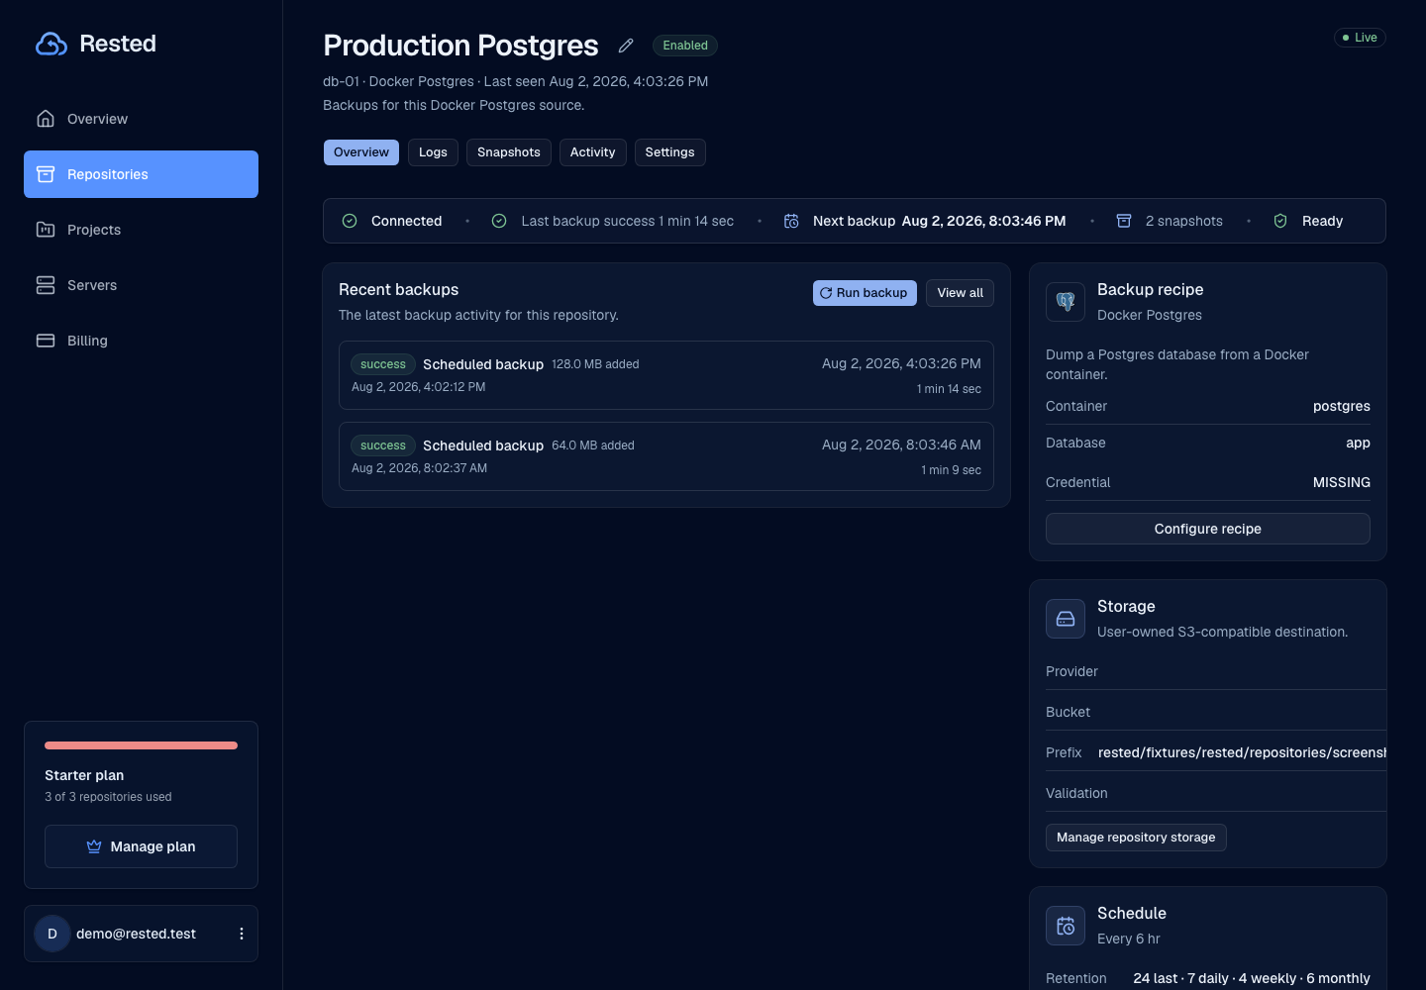1426x990 pixels.
Task: Click the Retention policy value text
Action: pos(1252,978)
